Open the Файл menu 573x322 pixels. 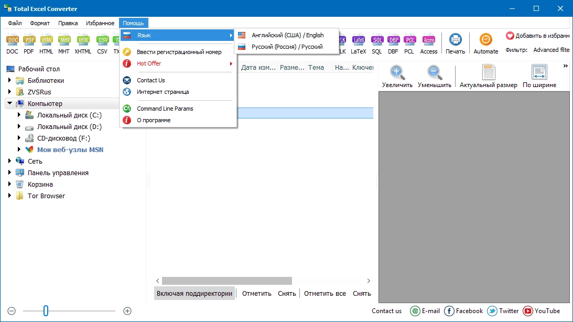(15, 23)
